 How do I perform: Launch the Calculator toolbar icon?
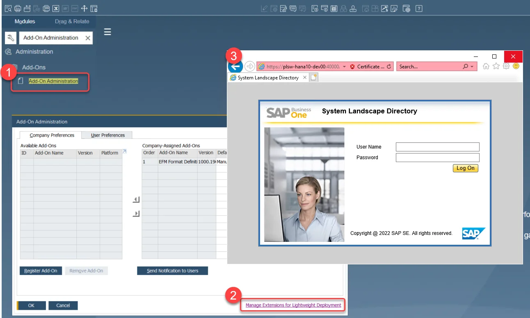pyautogui.click(x=335, y=8)
